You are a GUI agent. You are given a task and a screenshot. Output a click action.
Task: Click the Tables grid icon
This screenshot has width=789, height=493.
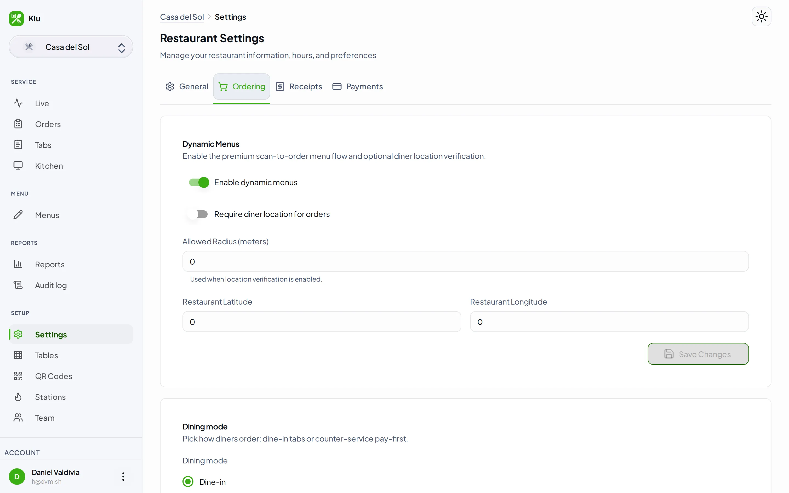[x=18, y=355]
